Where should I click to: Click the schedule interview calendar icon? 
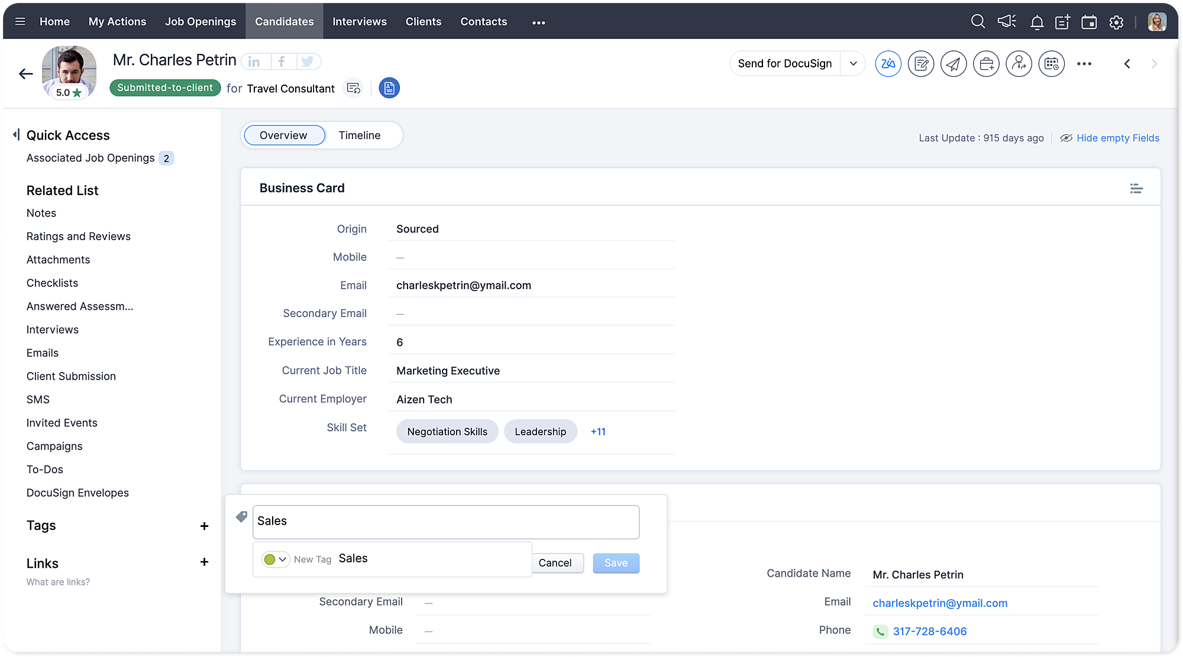[x=1051, y=64]
